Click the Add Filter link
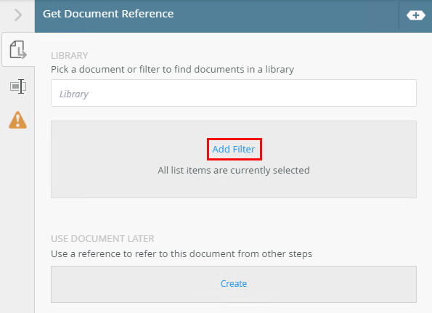 click(x=234, y=150)
